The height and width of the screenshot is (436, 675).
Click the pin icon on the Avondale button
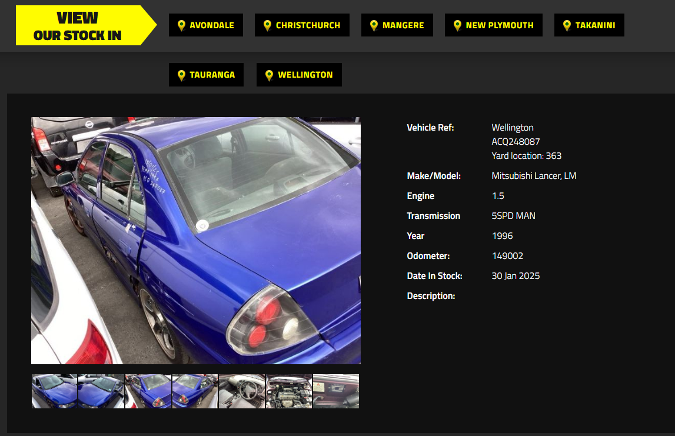pos(181,25)
